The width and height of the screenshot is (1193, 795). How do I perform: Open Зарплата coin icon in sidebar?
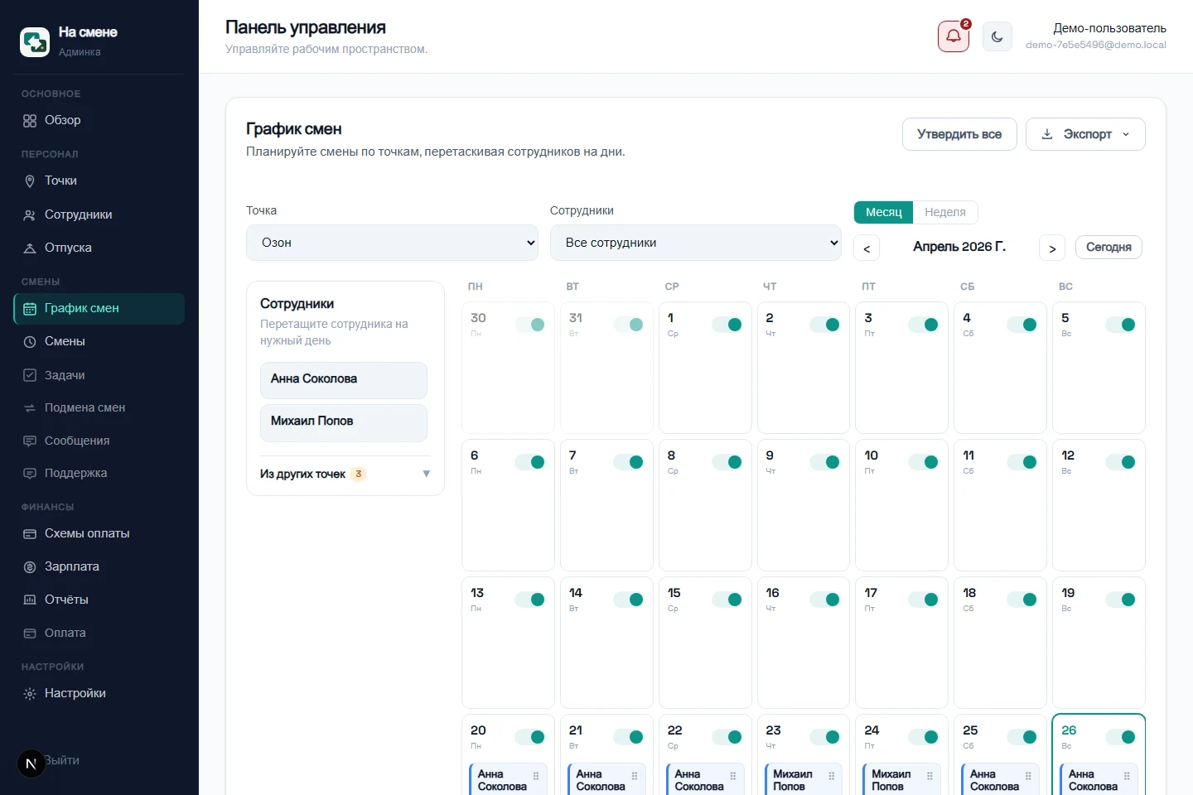30,566
